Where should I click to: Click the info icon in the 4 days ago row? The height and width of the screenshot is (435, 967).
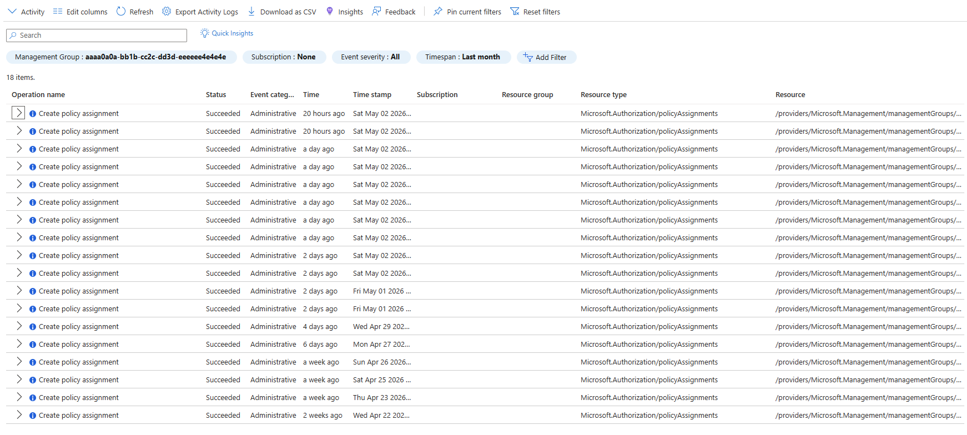coord(33,327)
